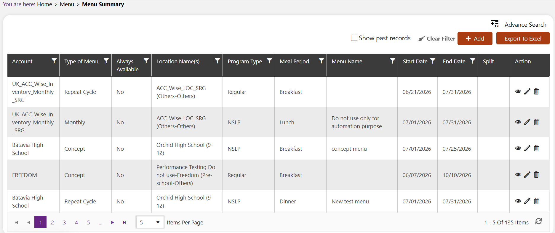
Task: Filter the Start Date column
Action: [433, 61]
